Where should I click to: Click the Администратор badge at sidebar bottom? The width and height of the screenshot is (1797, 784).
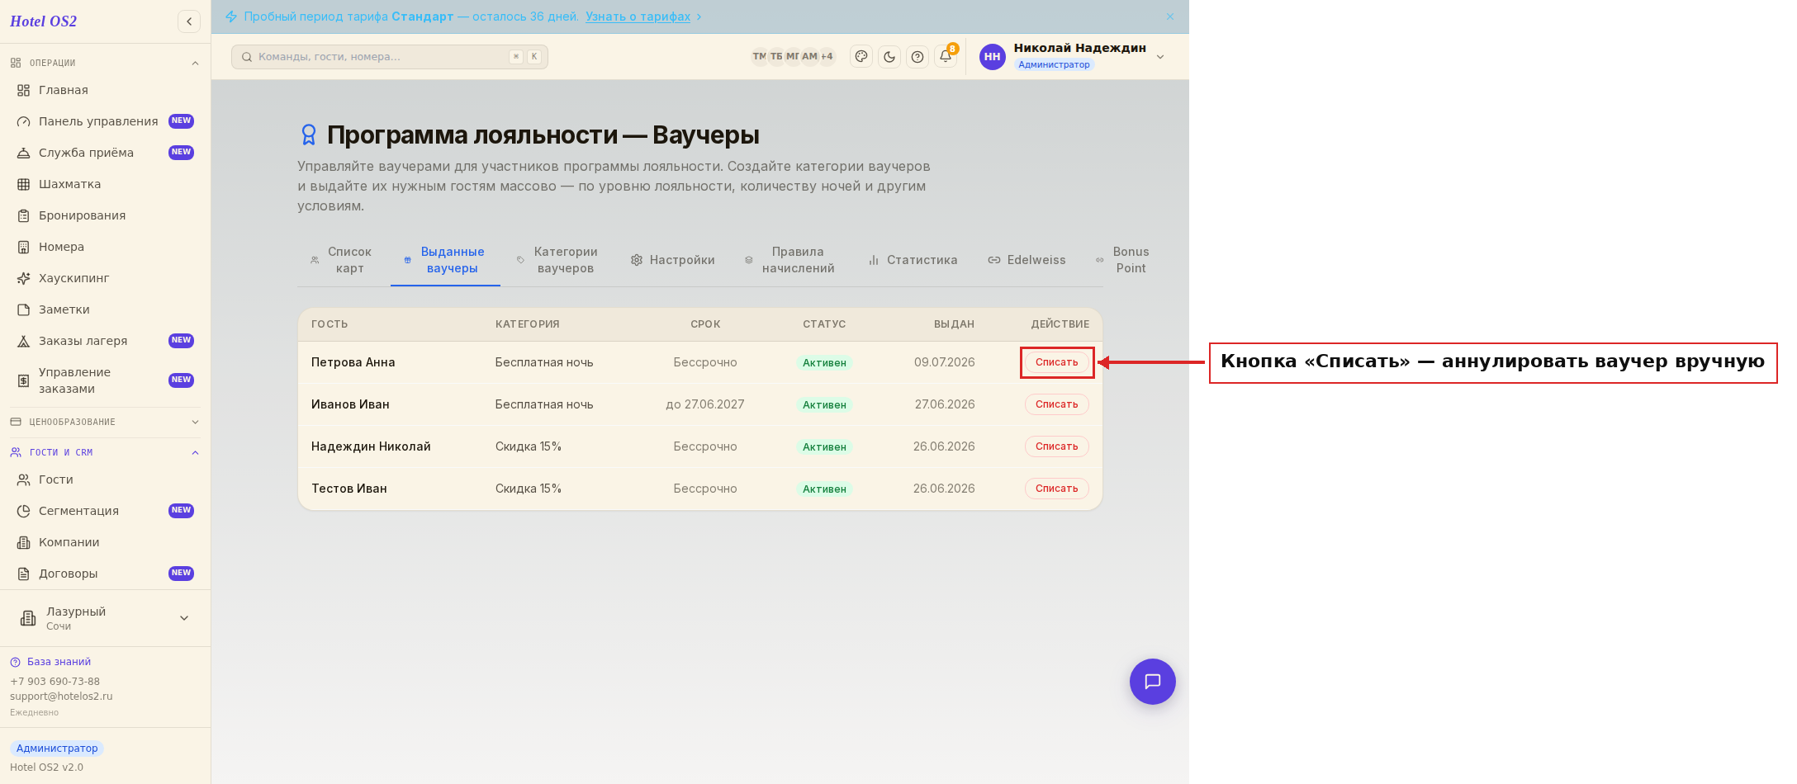[57, 749]
